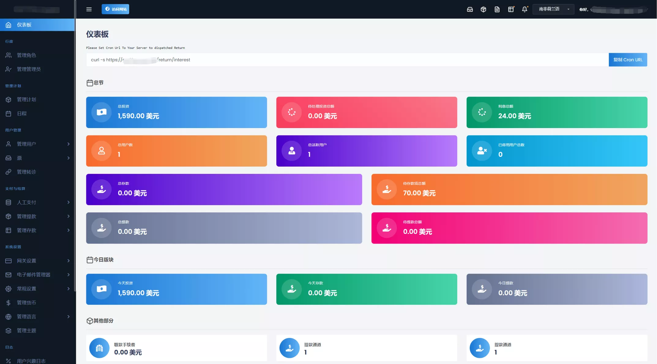Click the calendar icon beside 今日版块
Image resolution: width=657 pixels, height=364 pixels.
click(90, 260)
